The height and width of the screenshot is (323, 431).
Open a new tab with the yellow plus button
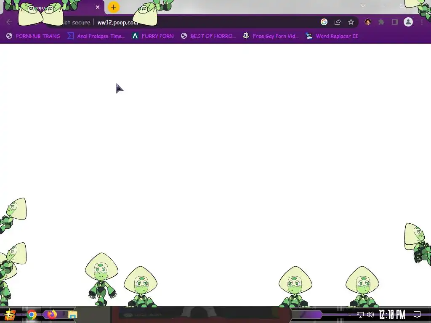click(x=114, y=7)
